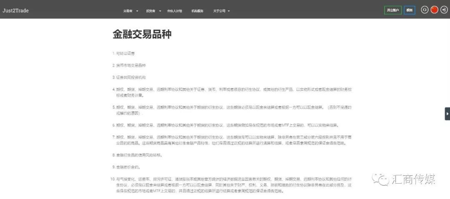
Task: Expand the 投资者 dropdown menu
Action: point(153,11)
